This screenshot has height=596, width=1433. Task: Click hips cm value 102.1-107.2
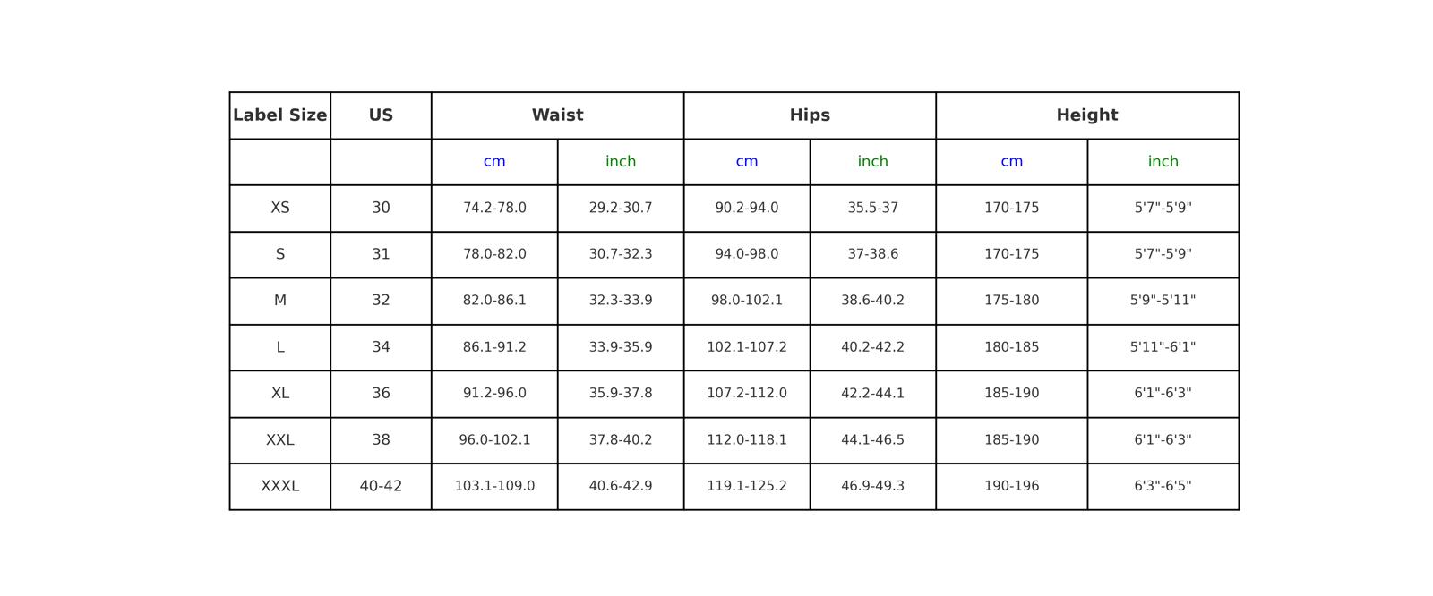(747, 347)
